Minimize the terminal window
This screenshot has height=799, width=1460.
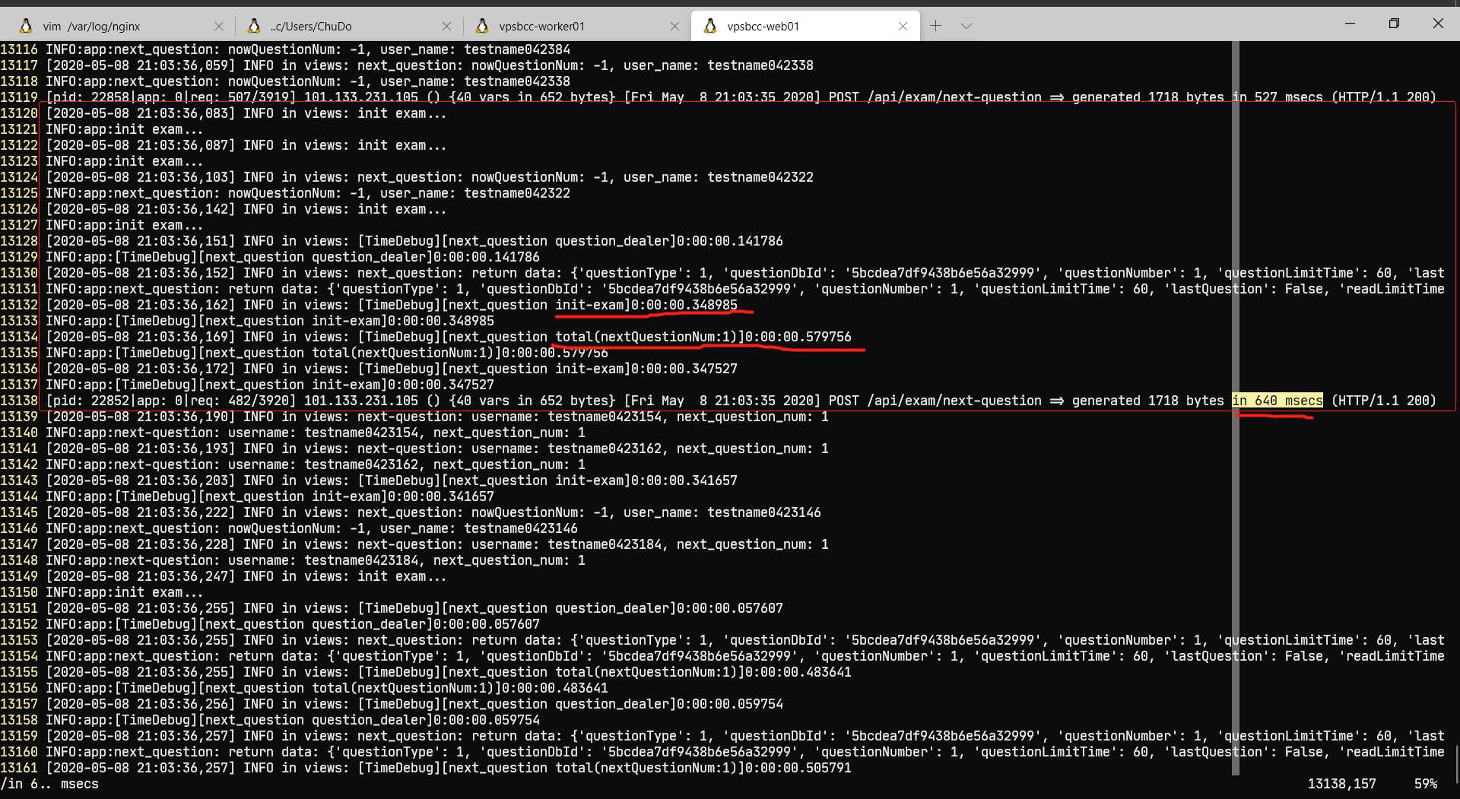point(1350,24)
